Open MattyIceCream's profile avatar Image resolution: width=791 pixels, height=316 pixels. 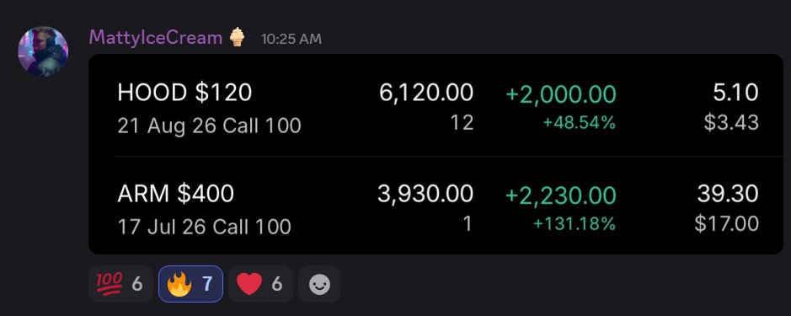tap(43, 51)
